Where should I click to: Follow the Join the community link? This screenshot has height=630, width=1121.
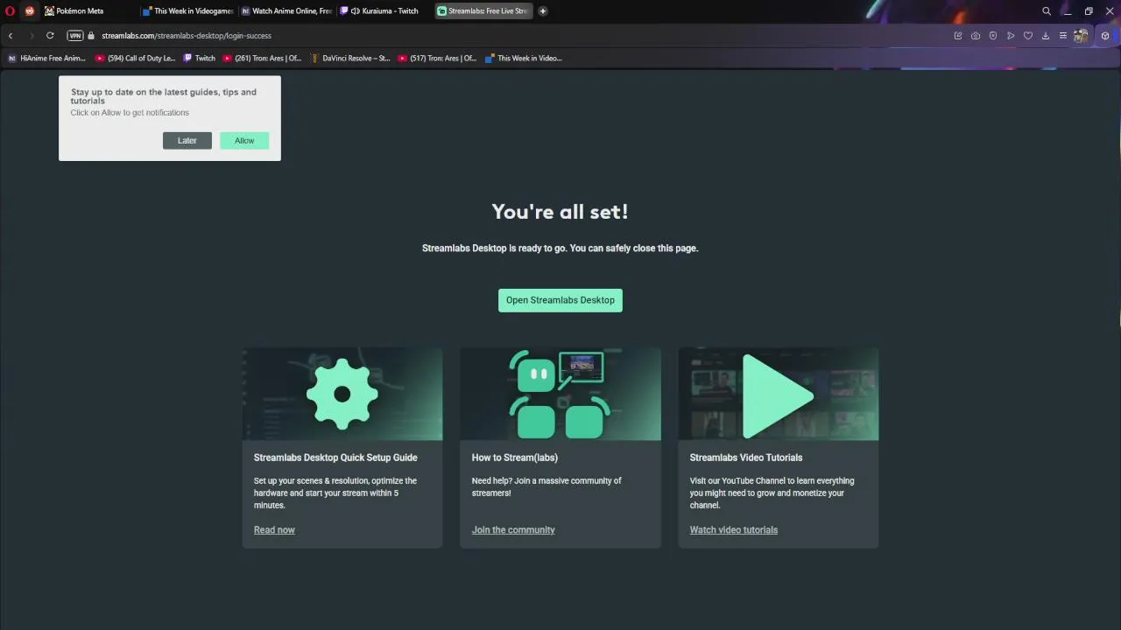(513, 530)
